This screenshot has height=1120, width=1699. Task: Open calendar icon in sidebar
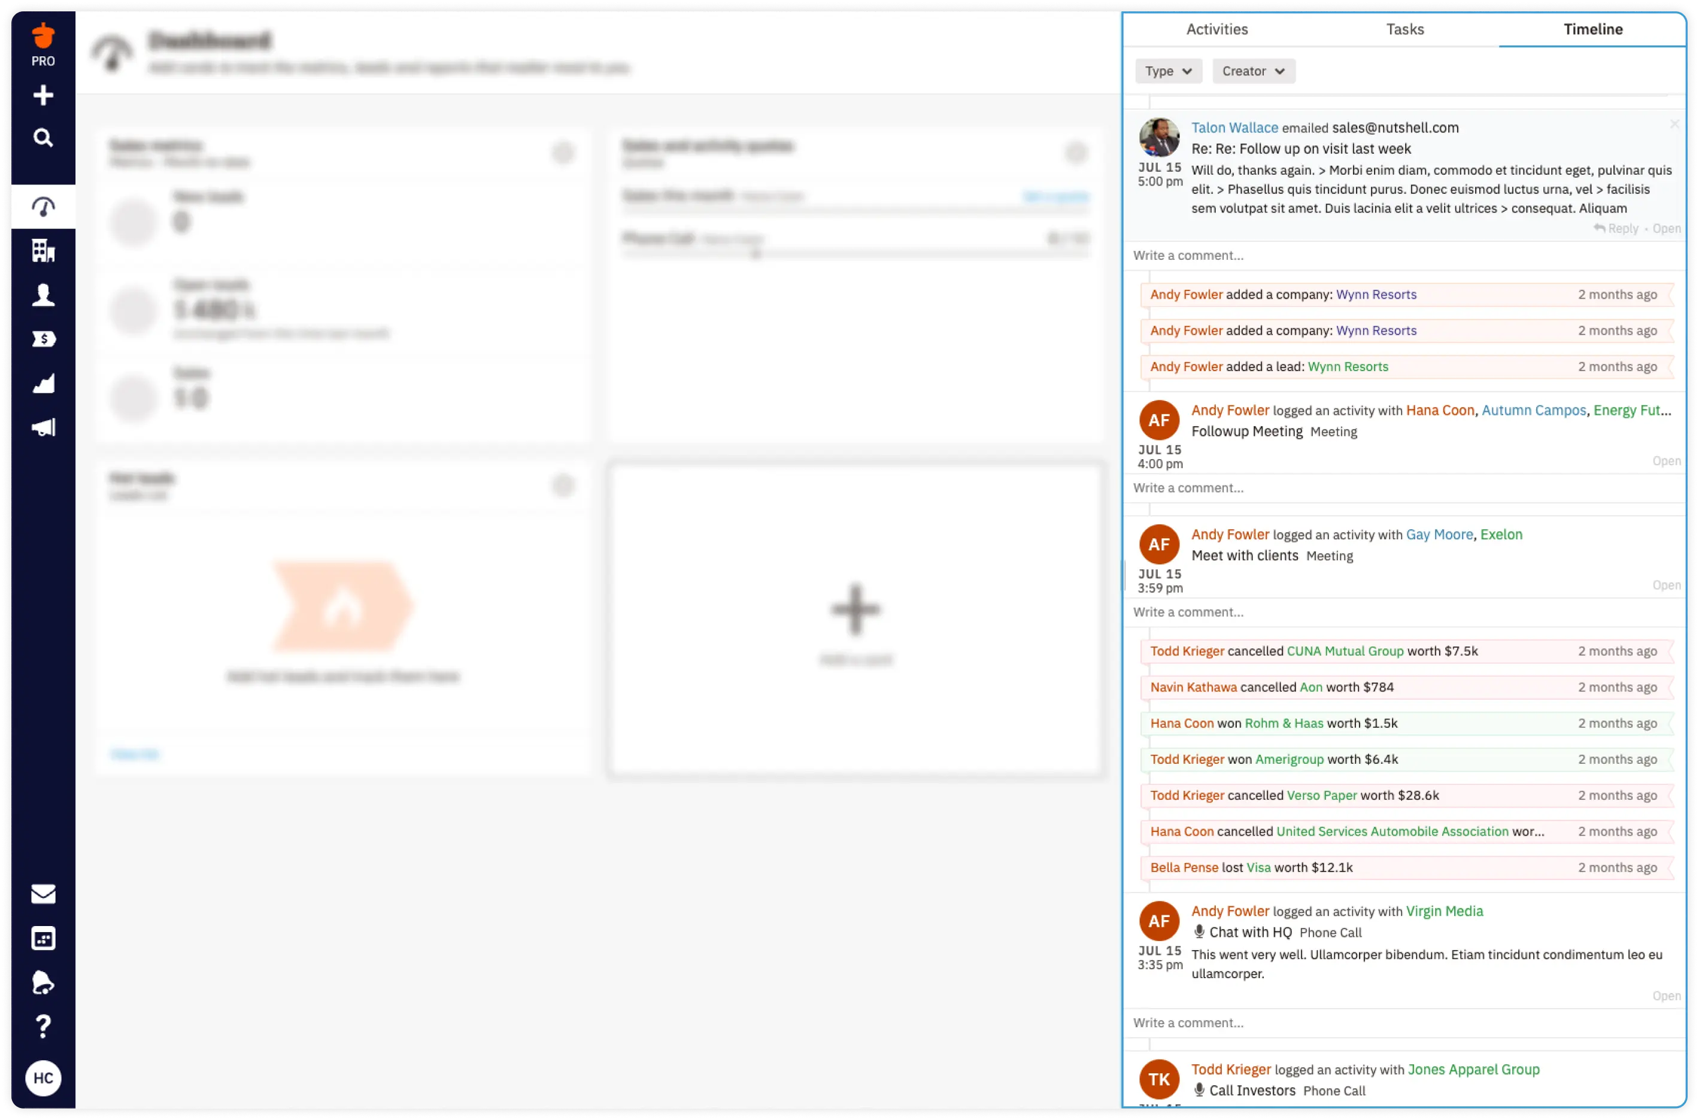(43, 939)
